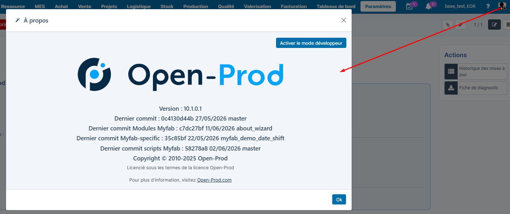The image size is (510, 214).
Task: Click the base_test_EOR database name
Action: pyautogui.click(x=460, y=6)
